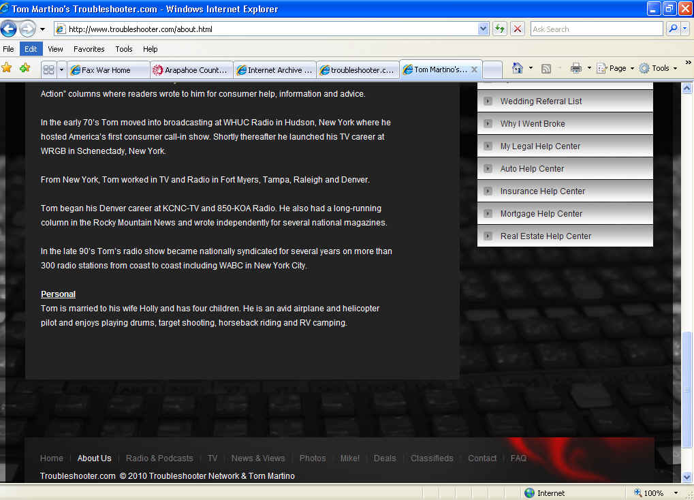This screenshot has width=694, height=500.
Task: Open My Legal Help Center link
Action: pos(540,146)
